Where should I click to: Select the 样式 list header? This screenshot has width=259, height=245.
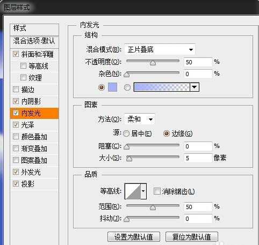click(34, 29)
